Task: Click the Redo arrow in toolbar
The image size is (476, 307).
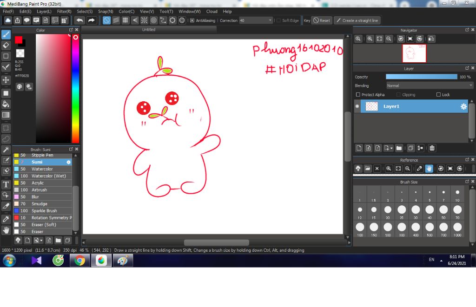Action: click(91, 20)
